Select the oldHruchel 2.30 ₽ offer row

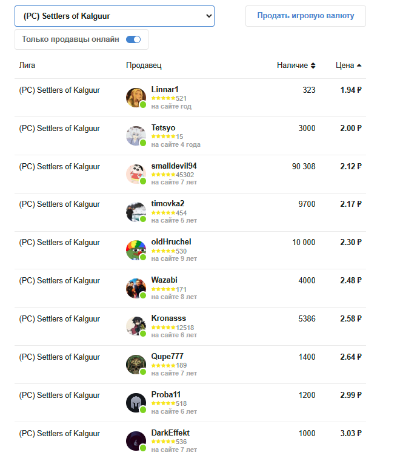click(x=190, y=251)
